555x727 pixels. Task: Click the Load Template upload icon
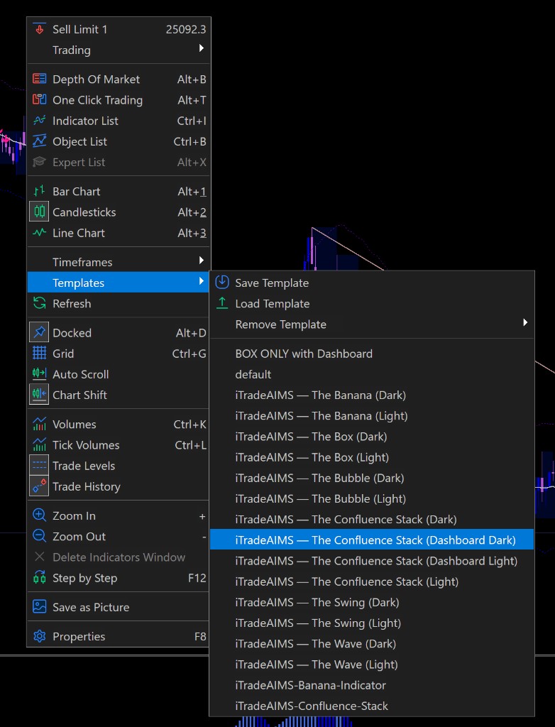click(x=222, y=303)
